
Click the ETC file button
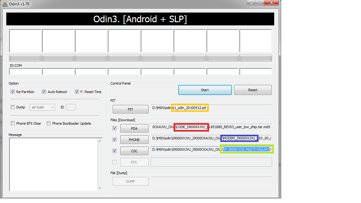point(134,162)
